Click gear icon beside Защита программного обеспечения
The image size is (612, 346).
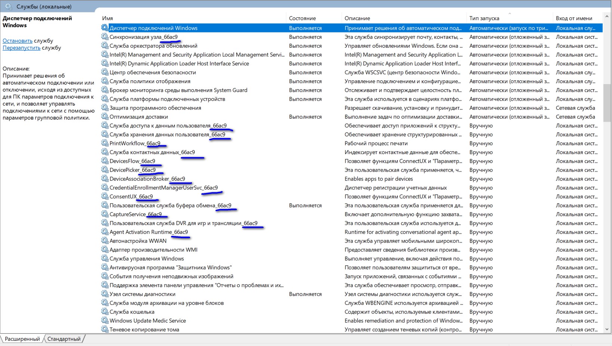[105, 107]
